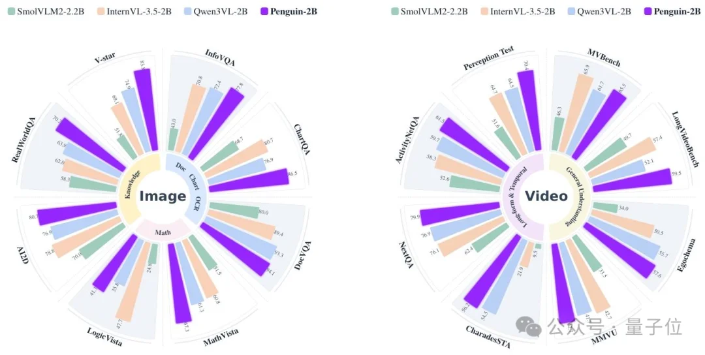Click the InfoVQA benchmark label
The width and height of the screenshot is (705, 355).
[220, 57]
